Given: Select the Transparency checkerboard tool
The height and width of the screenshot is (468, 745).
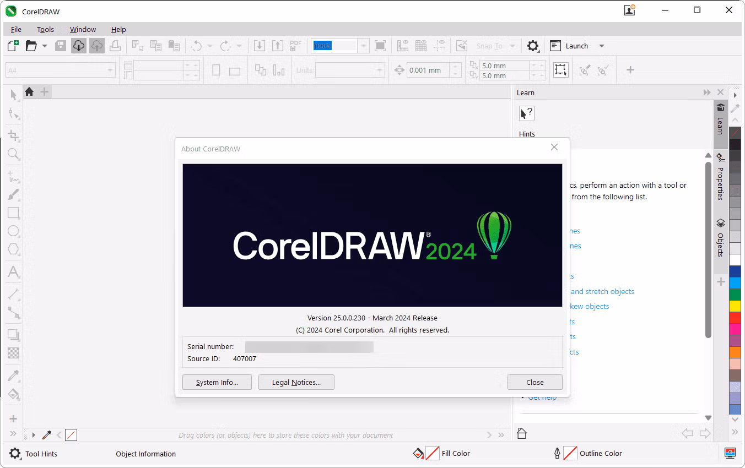Looking at the screenshot, I should coord(14,353).
